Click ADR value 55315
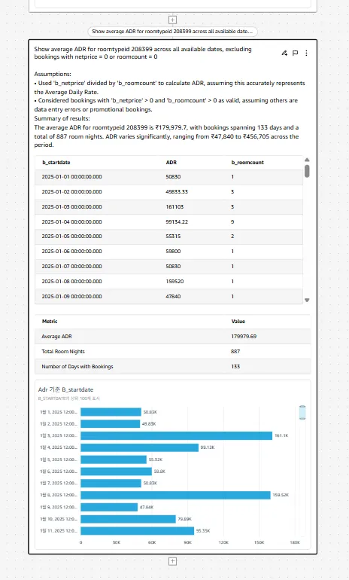This screenshot has width=349, height=580. [x=173, y=237]
